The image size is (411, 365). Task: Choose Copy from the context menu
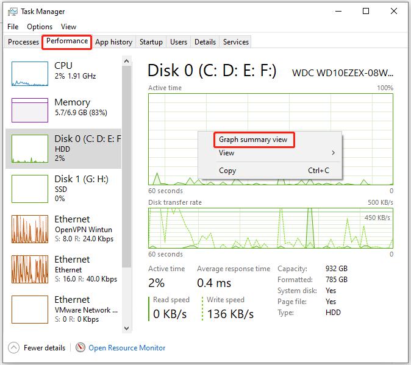pos(270,171)
